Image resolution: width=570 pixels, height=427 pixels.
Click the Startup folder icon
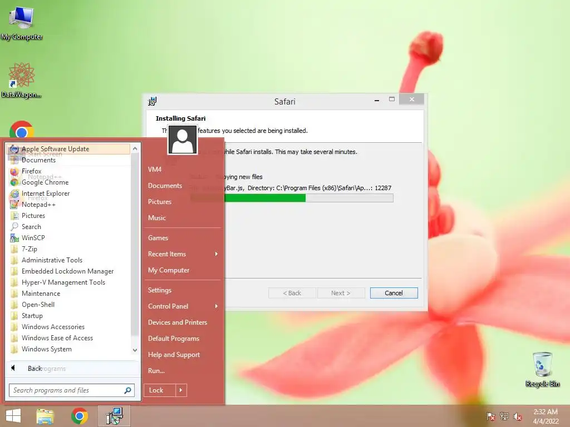point(14,316)
